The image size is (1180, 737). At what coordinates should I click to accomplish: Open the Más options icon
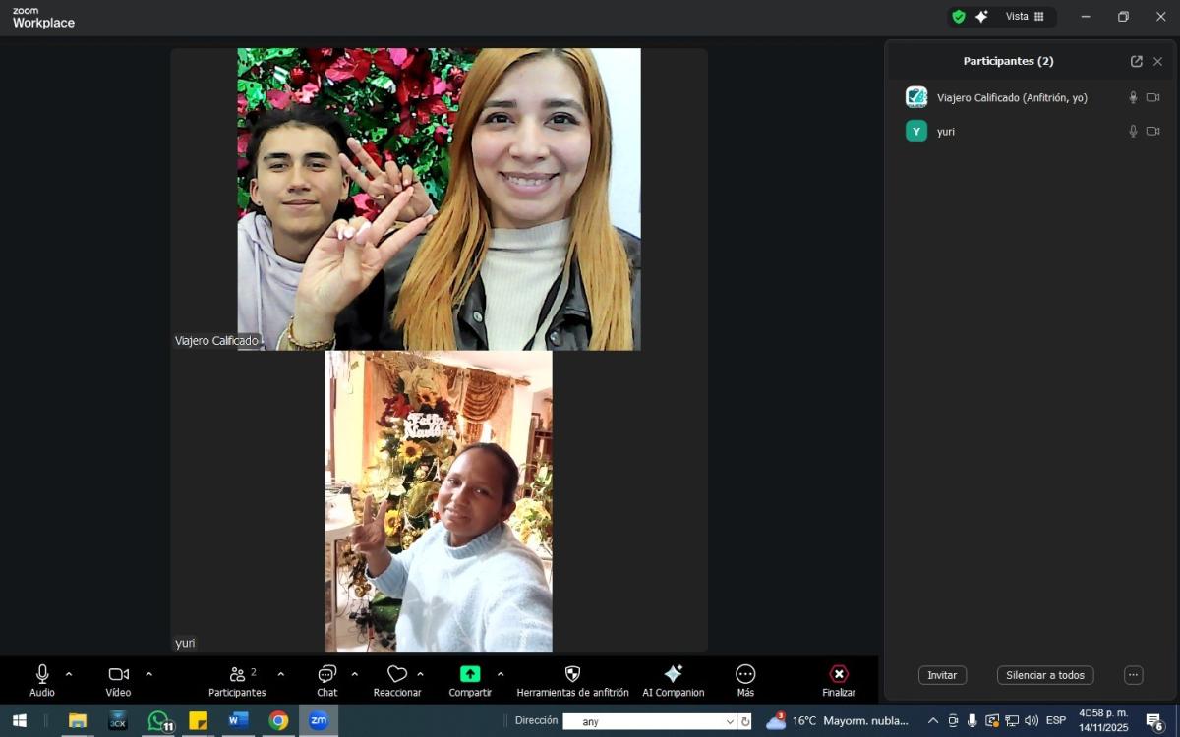coord(745,674)
